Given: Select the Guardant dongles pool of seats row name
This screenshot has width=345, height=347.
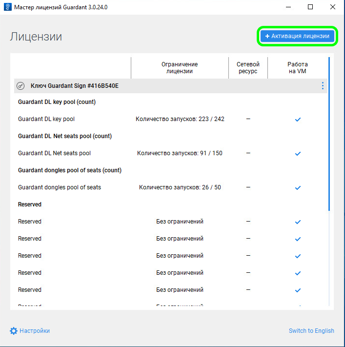Looking at the screenshot, I should pos(60,187).
